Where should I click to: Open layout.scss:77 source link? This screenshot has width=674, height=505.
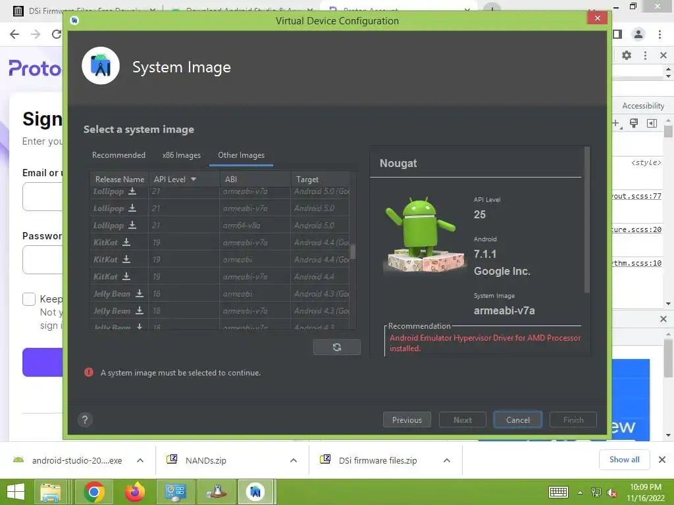click(x=636, y=196)
